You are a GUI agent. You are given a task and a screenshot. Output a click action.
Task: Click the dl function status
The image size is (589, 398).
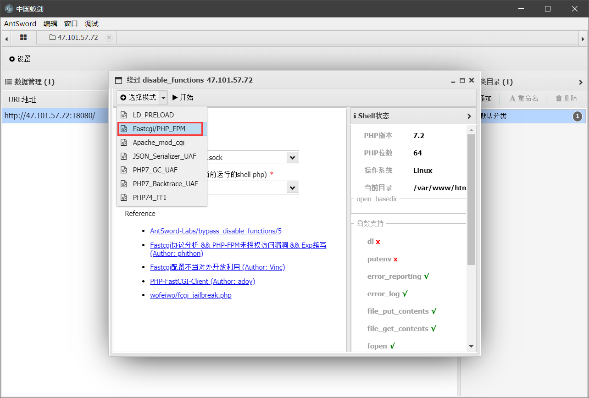coord(373,241)
